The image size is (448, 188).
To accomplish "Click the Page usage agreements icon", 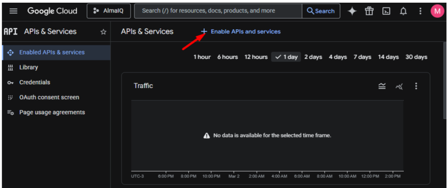I will tap(10, 113).
